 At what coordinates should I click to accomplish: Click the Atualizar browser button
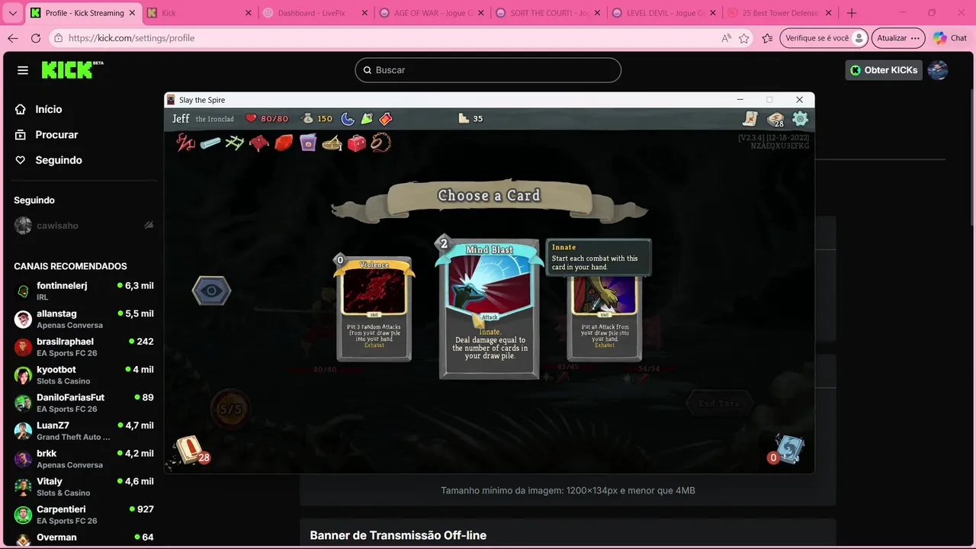click(899, 38)
